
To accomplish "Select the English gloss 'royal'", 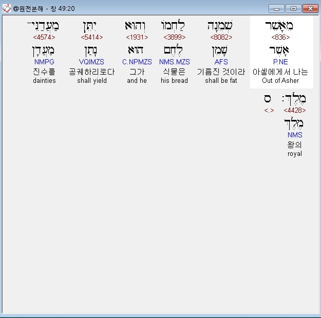I will pyautogui.click(x=295, y=154).
